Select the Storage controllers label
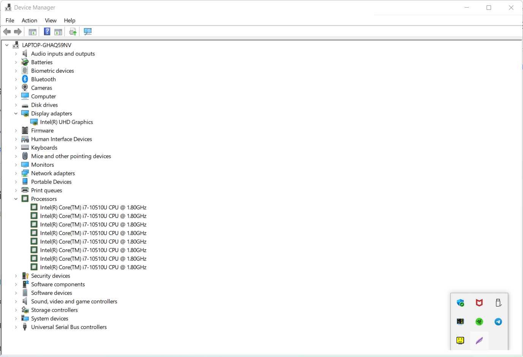 coord(54,310)
